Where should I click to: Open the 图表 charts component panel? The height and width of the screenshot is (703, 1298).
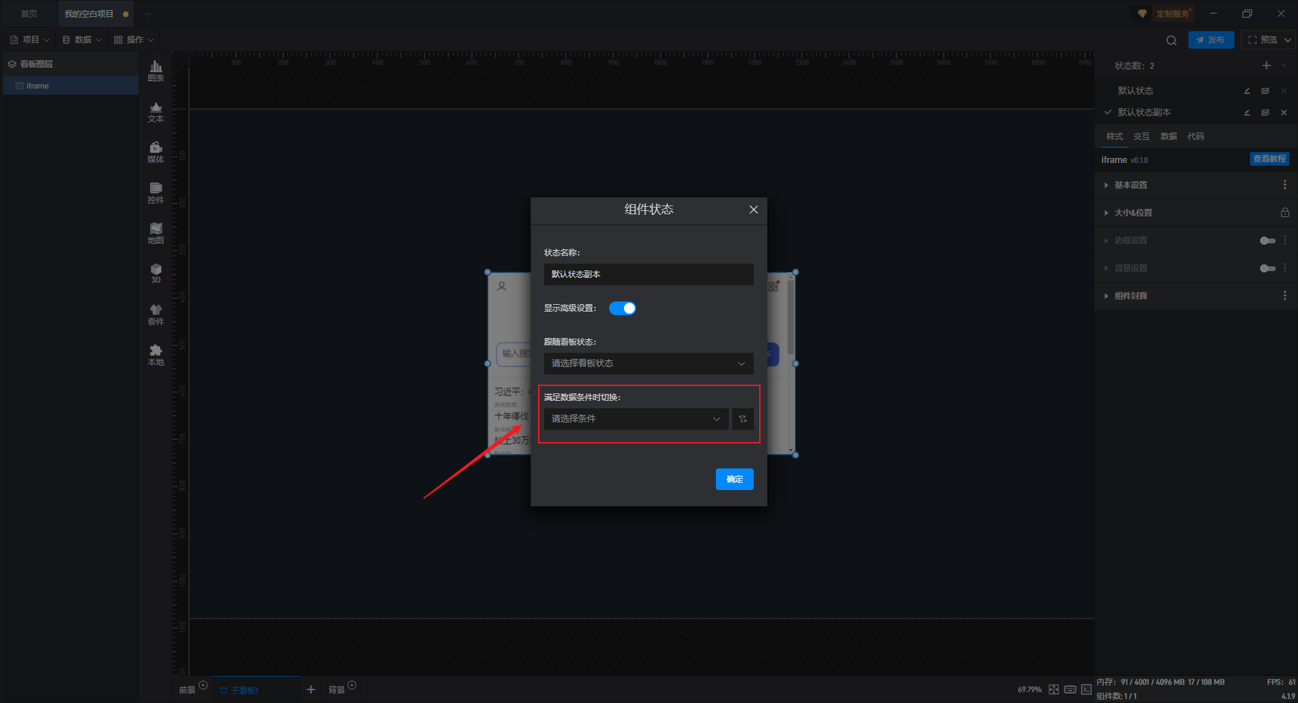click(x=155, y=71)
